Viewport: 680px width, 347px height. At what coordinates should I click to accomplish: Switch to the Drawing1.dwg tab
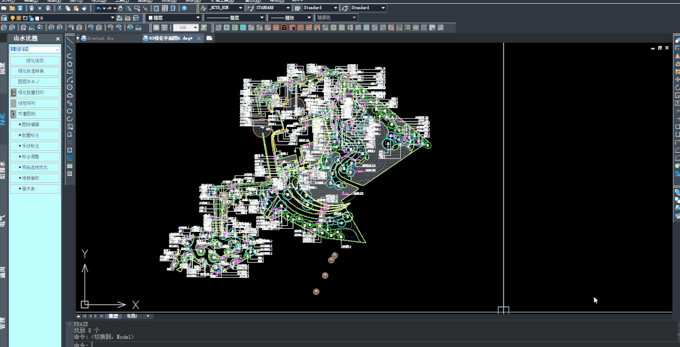110,38
